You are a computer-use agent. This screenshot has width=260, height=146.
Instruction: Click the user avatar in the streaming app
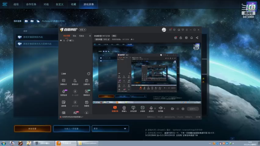164,30
